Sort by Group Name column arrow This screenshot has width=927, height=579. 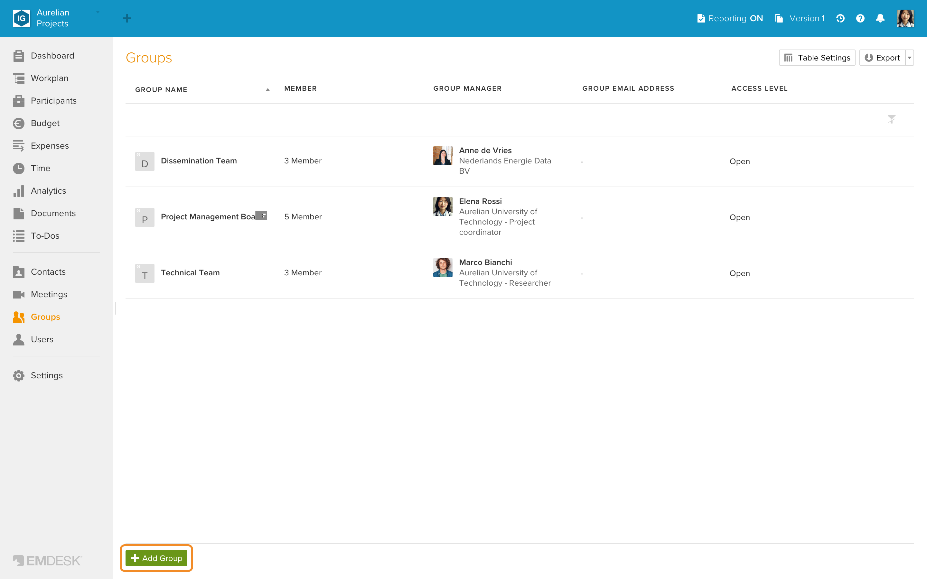click(268, 90)
